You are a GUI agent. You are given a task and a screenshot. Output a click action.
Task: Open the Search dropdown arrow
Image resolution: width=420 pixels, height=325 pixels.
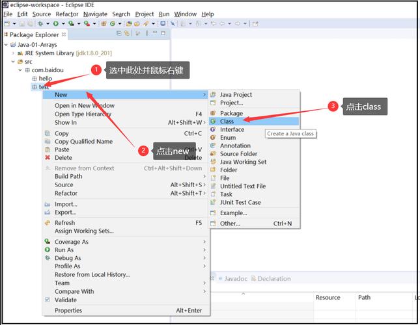pos(153,24)
